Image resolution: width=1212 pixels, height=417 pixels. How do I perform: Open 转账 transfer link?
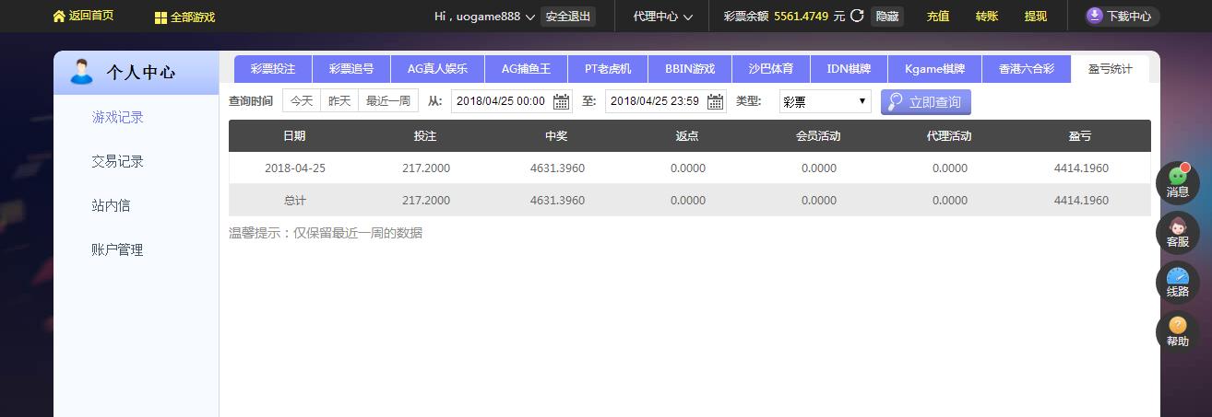tap(987, 17)
